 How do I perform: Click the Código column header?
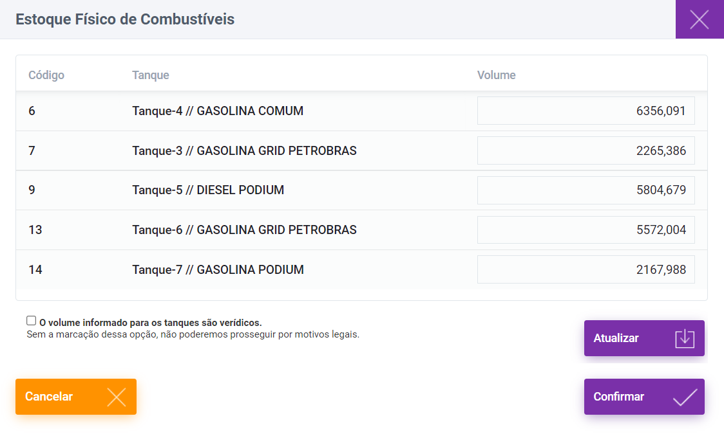point(46,75)
